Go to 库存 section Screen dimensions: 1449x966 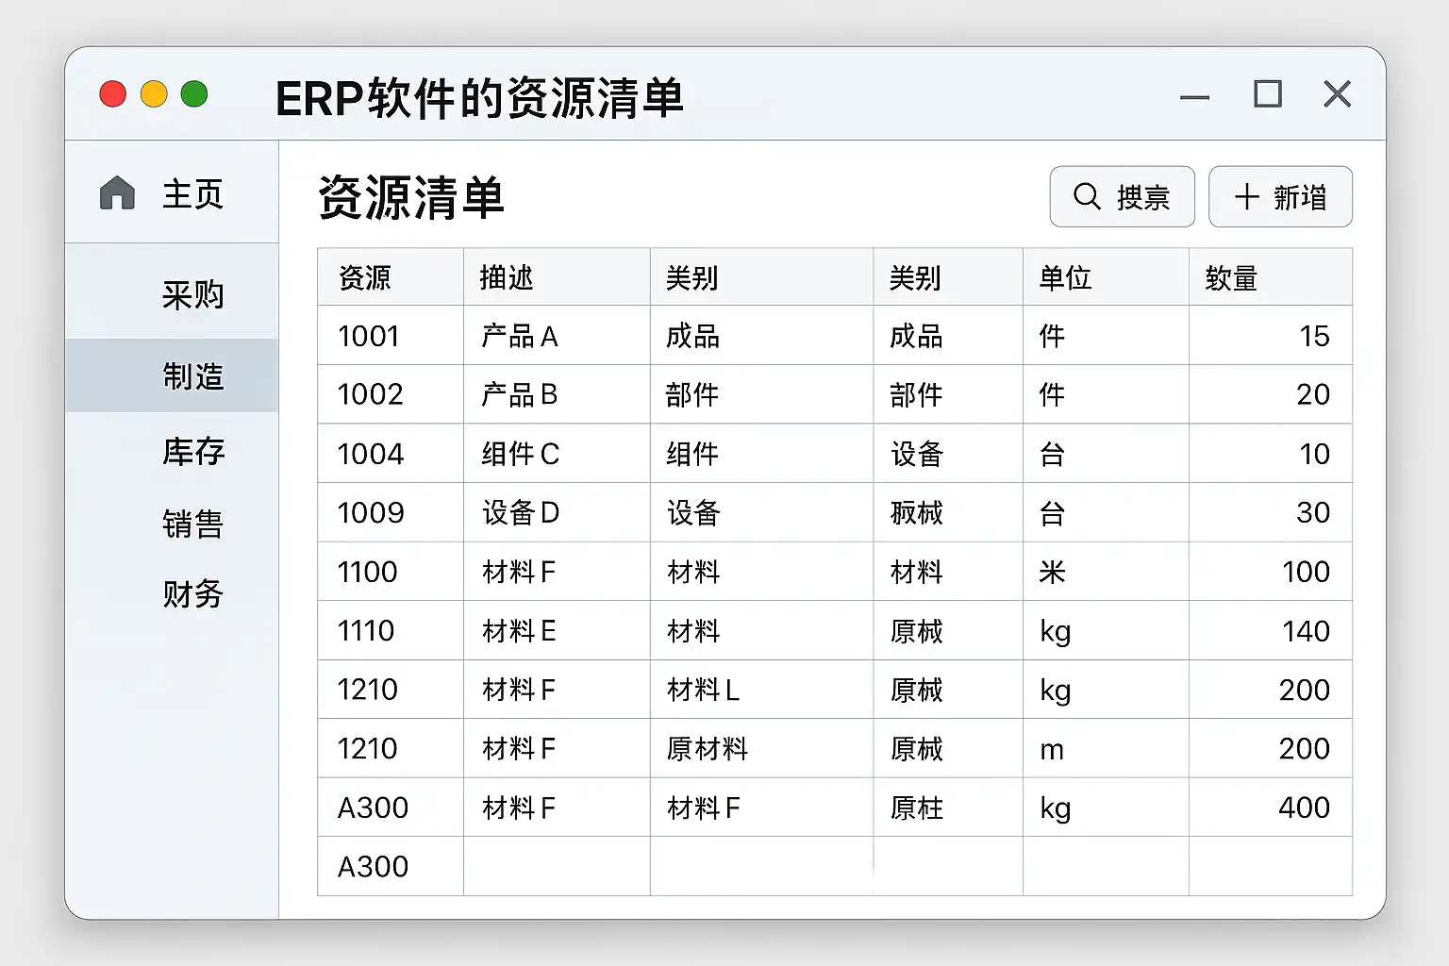tap(192, 452)
